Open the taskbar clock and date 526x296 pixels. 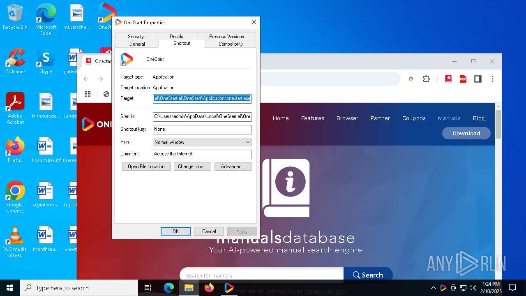click(x=491, y=288)
